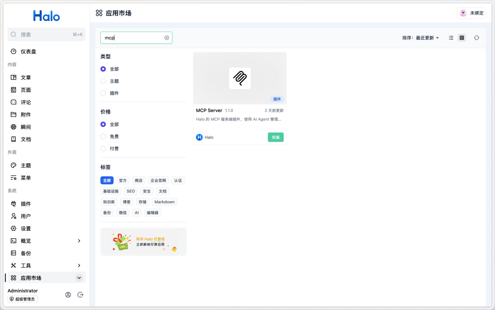The image size is (495, 310).
Task: Click the Halo author avatar icon
Action: point(199,137)
